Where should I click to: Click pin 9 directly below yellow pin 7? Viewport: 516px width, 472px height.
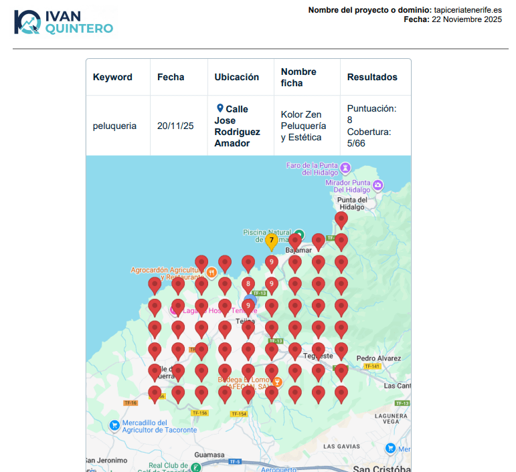pos(272,263)
